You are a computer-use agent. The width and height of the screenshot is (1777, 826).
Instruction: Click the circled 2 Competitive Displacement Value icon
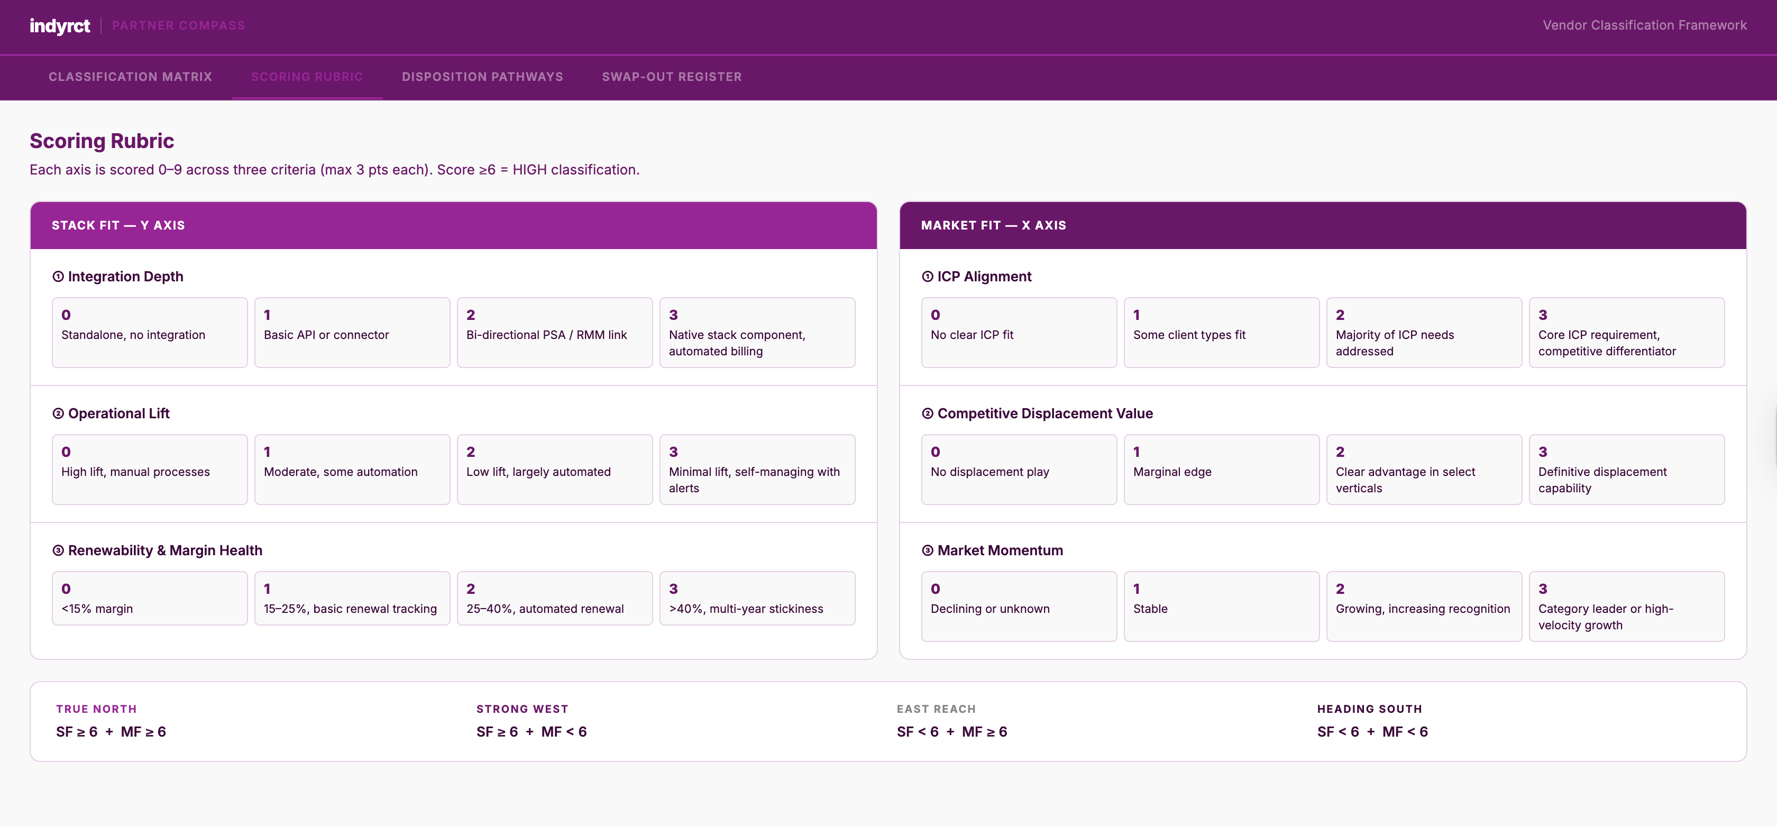(927, 414)
